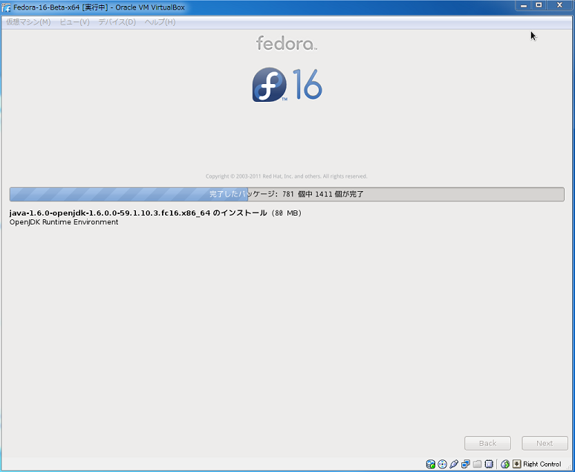Click the Right Control host key label
The width and height of the screenshot is (575, 472).
pyautogui.click(x=542, y=465)
